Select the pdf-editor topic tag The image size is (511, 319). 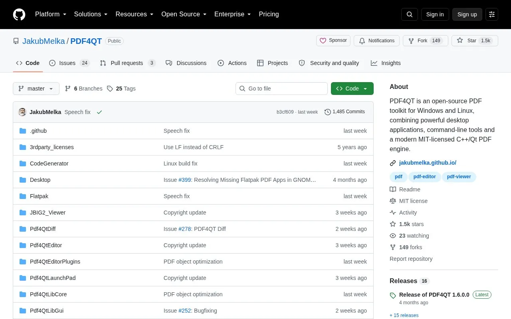425,177
